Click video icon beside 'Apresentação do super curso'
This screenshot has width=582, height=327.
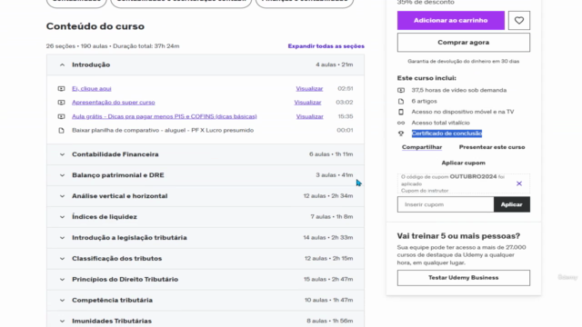[x=61, y=103]
